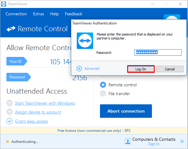Click the Your ID number 105 14
188x149 pixels.
61,62
